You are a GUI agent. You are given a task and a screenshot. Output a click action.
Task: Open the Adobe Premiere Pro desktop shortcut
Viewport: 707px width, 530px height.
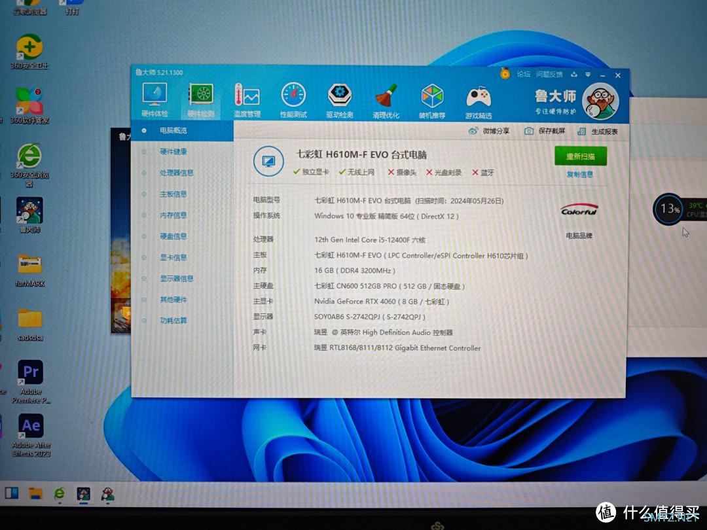31,381
